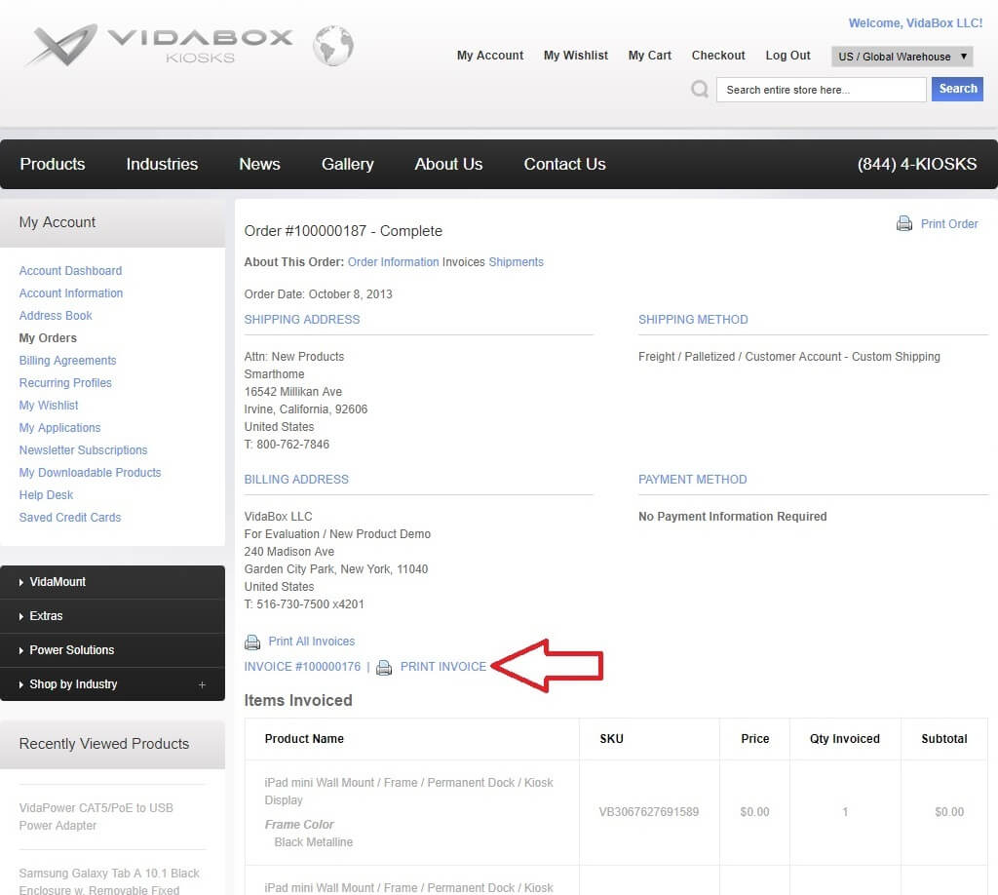The width and height of the screenshot is (998, 895).
Task: Click the PRINT INVOICE link
Action: click(443, 667)
